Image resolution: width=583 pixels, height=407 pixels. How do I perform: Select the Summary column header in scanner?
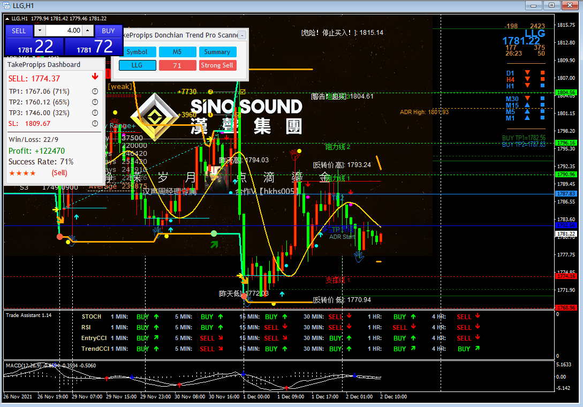coord(217,52)
